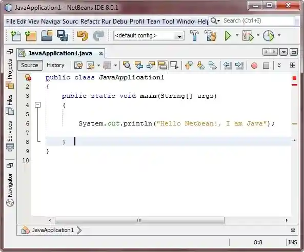
Task: Click the Find Selection magnifier icon
Action: pyautogui.click(x=127, y=65)
